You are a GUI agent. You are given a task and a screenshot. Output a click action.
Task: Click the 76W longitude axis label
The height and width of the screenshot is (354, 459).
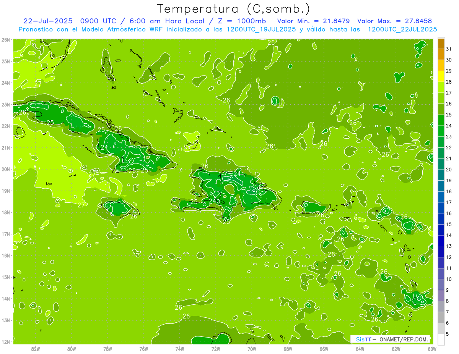pyautogui.click(x=143, y=348)
